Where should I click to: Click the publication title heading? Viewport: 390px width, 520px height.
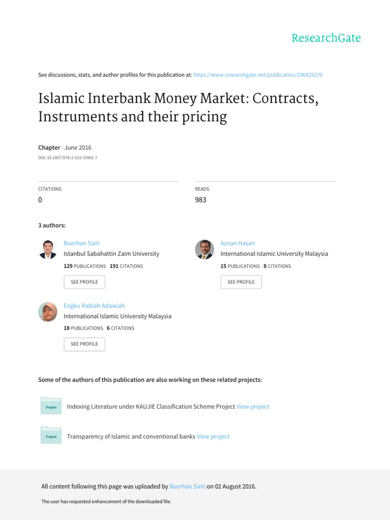point(178,107)
